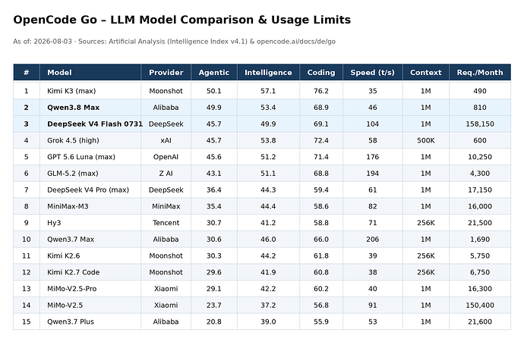Viewport: 524px width, 342px height.
Task: Click the 500K context value for Grok 4.5
Action: pyautogui.click(x=426, y=140)
